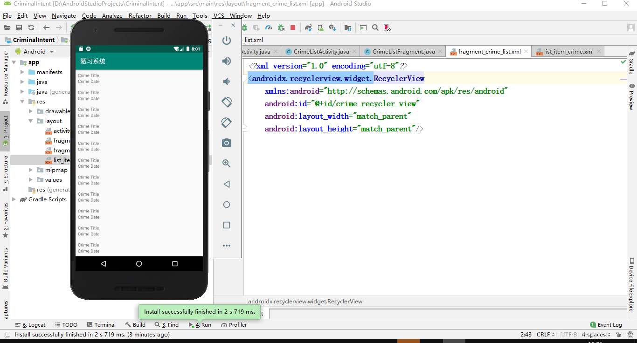Click emulator Volume Up icon
The width and height of the screenshot is (637, 343).
(227, 61)
